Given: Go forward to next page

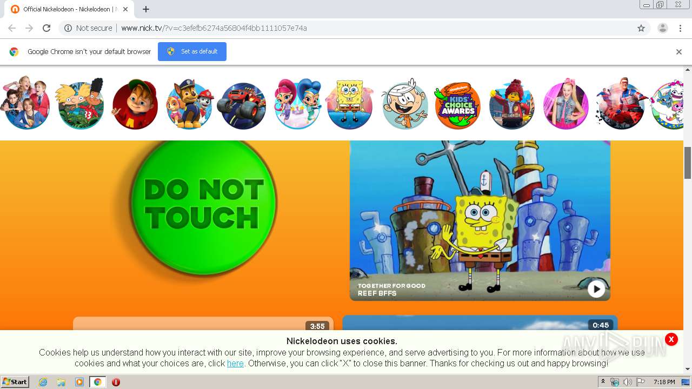Looking at the screenshot, I should tap(29, 28).
